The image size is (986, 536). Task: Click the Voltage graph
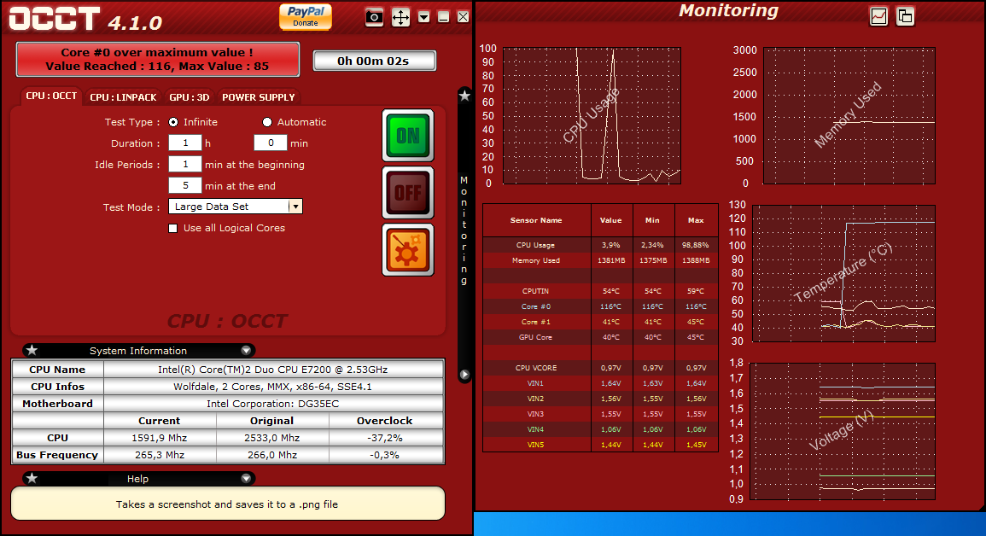pyautogui.click(x=843, y=431)
